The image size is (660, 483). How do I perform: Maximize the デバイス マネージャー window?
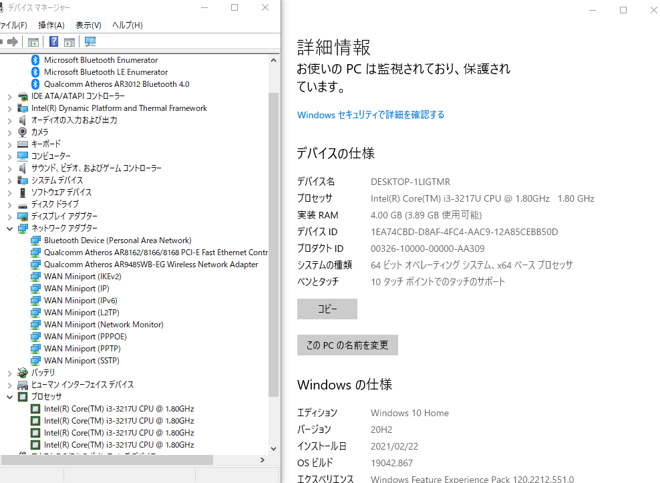click(x=234, y=7)
